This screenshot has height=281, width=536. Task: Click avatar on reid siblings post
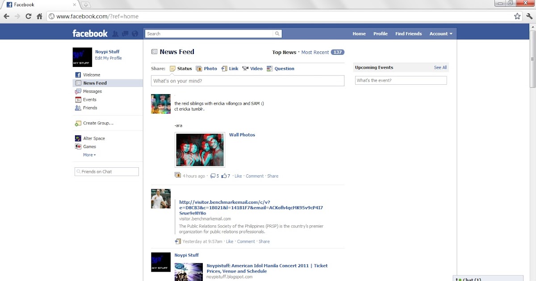161,104
